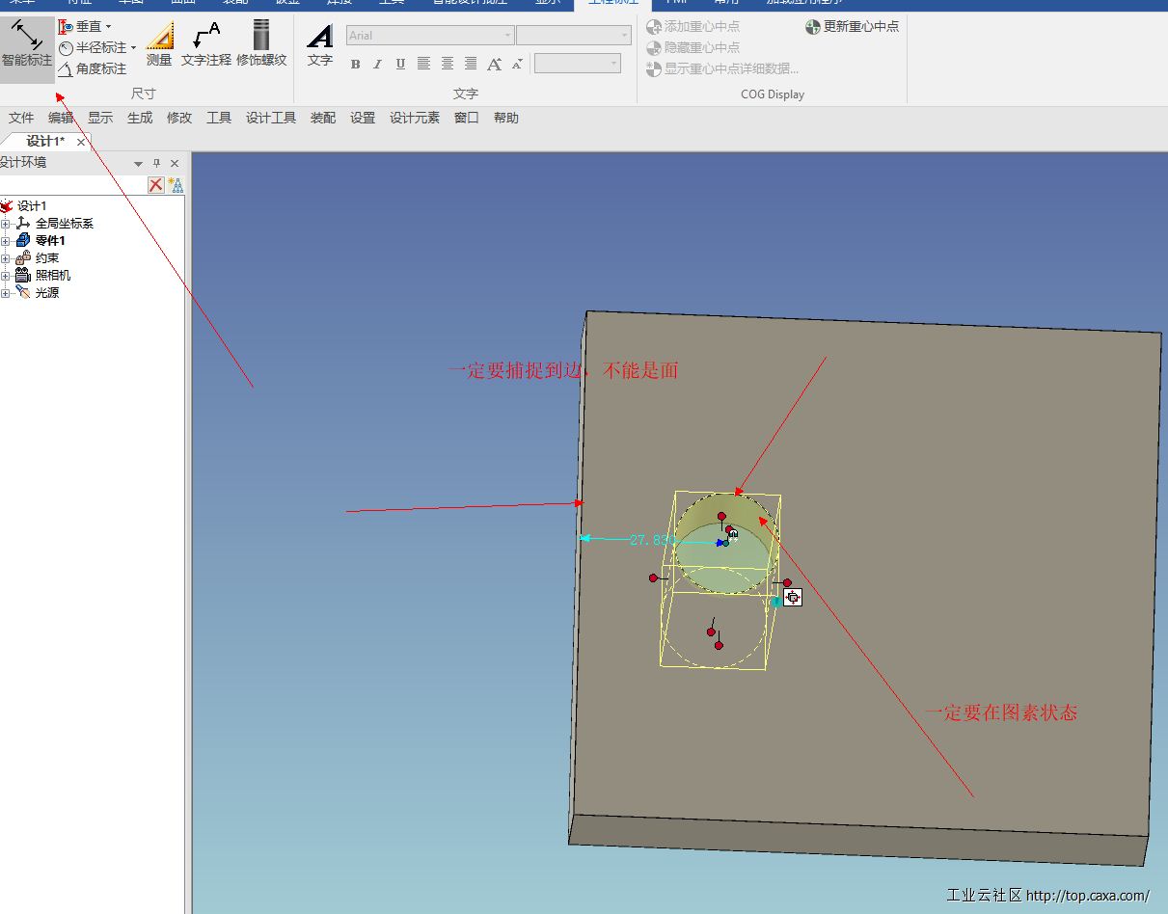Screen dimensions: 1168x914
Task: Click the 27.836 dimension value in viewport
Action: pyautogui.click(x=651, y=541)
